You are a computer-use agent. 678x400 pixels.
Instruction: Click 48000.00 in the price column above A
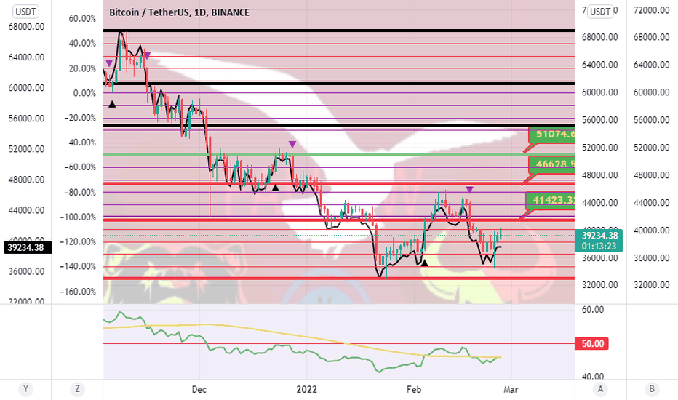coord(599,175)
